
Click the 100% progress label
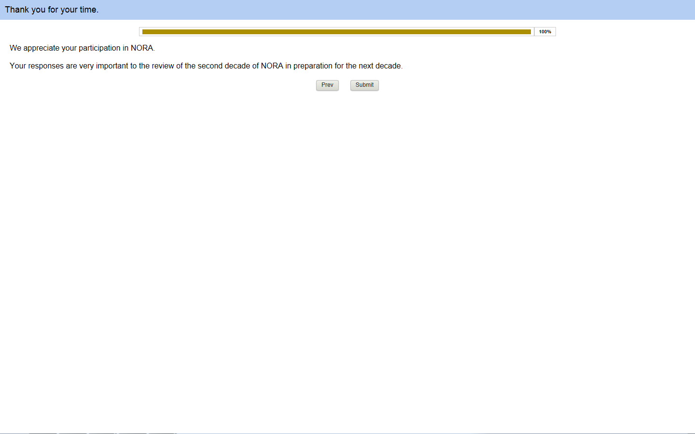[545, 32]
